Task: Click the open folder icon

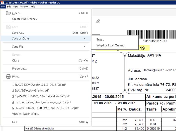Action: 8,13
